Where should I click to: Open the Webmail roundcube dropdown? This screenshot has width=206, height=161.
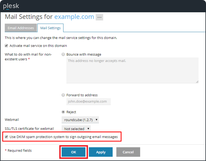pos(80,120)
